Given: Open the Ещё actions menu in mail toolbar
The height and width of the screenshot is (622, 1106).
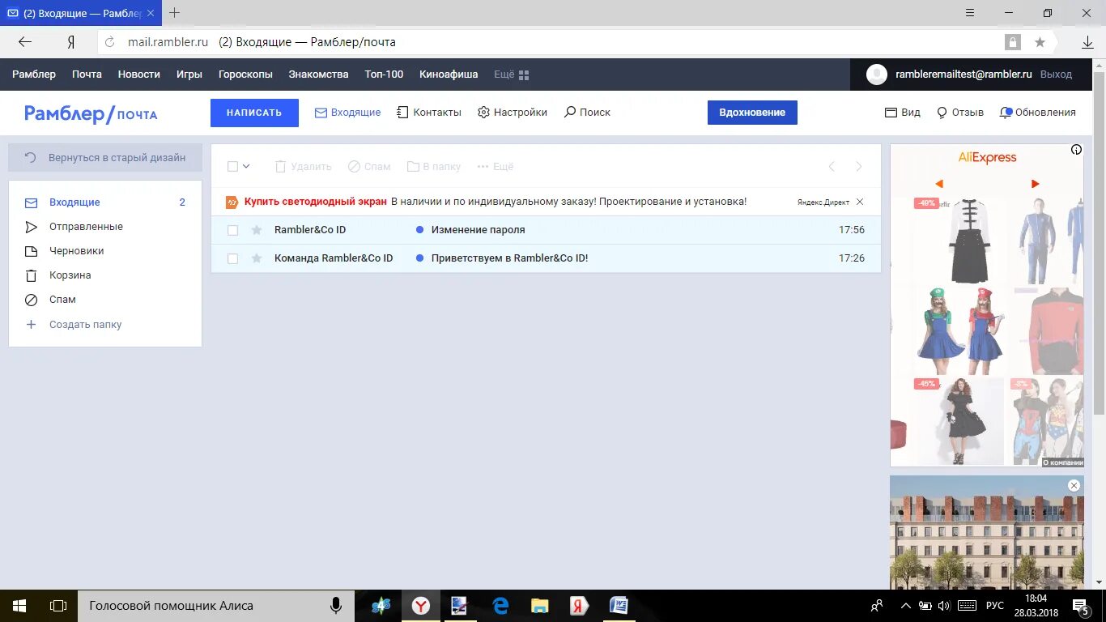Looking at the screenshot, I should click(x=496, y=167).
